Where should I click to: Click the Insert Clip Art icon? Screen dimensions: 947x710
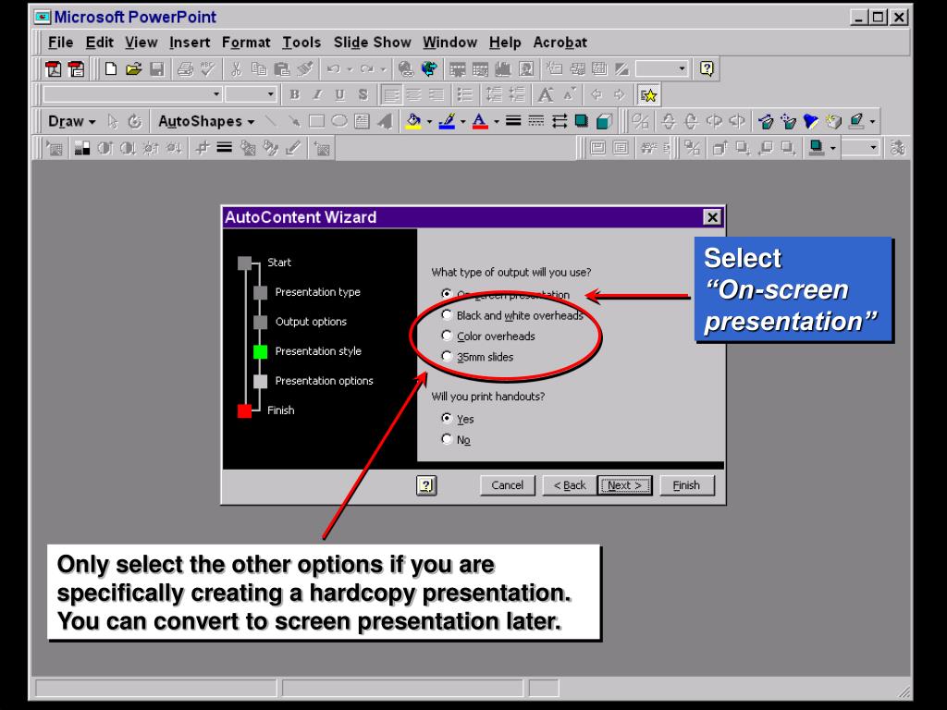[526, 68]
